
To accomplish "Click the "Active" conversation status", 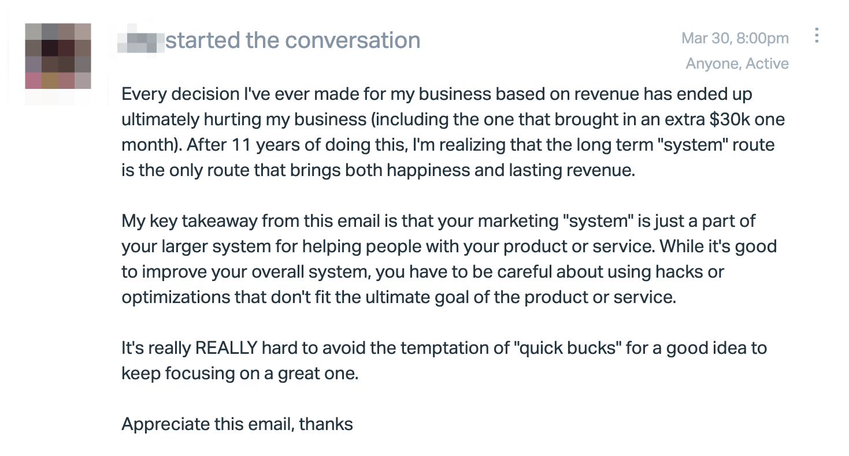I will click(x=767, y=63).
